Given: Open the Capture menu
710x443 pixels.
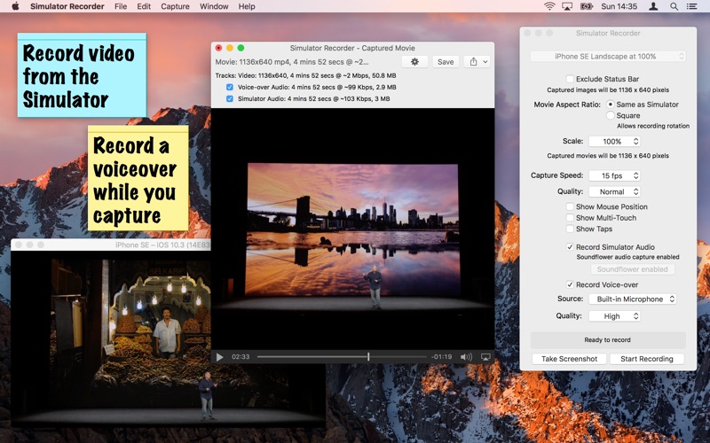Looking at the screenshot, I should [x=175, y=6].
